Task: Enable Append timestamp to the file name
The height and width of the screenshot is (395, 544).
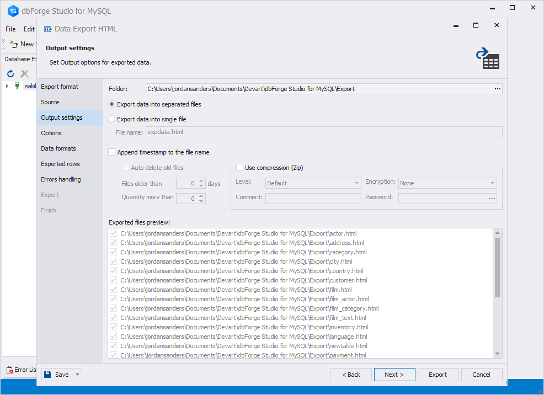Action: (x=111, y=152)
